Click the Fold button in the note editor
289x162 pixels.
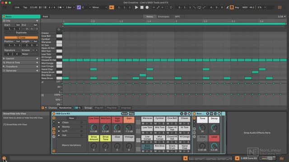pyautogui.click(x=45, y=17)
